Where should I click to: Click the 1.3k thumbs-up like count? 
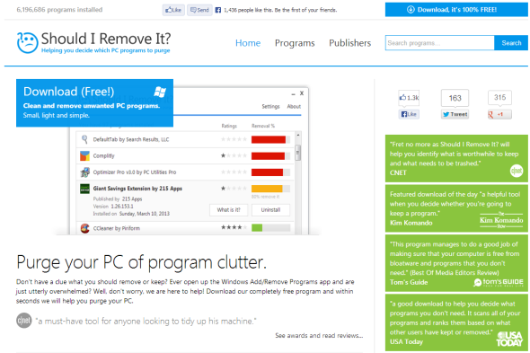(409, 98)
